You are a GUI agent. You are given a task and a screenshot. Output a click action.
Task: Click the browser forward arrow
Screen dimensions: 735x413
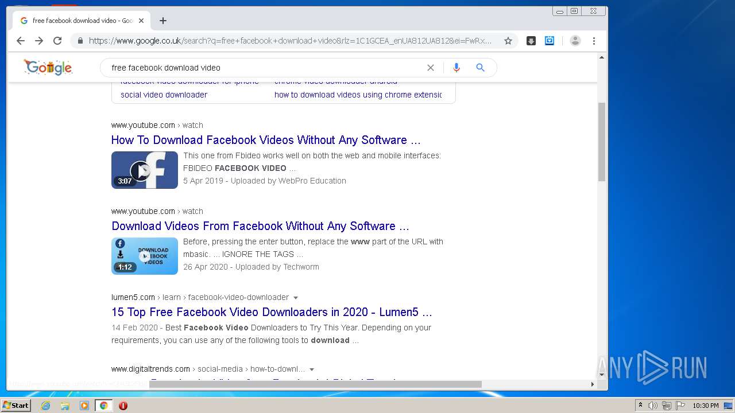pyautogui.click(x=39, y=41)
